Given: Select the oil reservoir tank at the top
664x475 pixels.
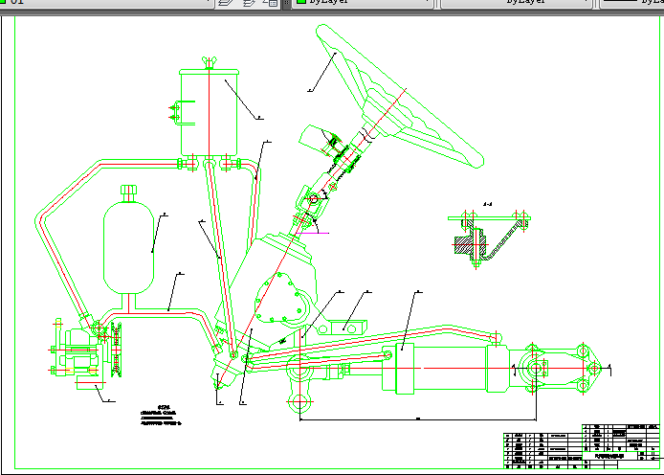Looking at the screenshot, I should click(x=209, y=114).
